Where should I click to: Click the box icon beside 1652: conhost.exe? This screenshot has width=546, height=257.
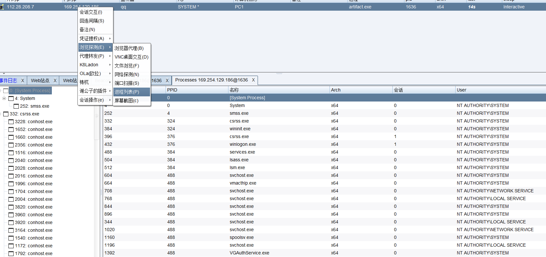11,129
